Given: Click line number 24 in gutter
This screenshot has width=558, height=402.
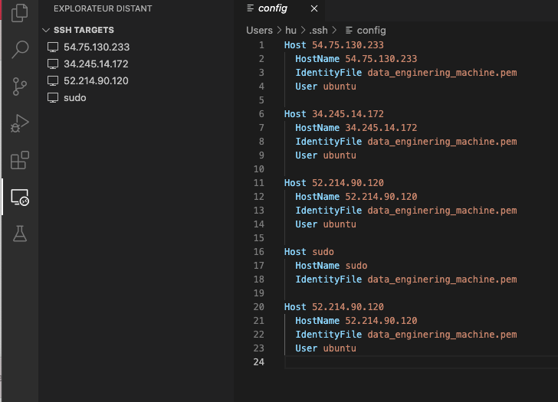Looking at the screenshot, I should pyautogui.click(x=259, y=362).
